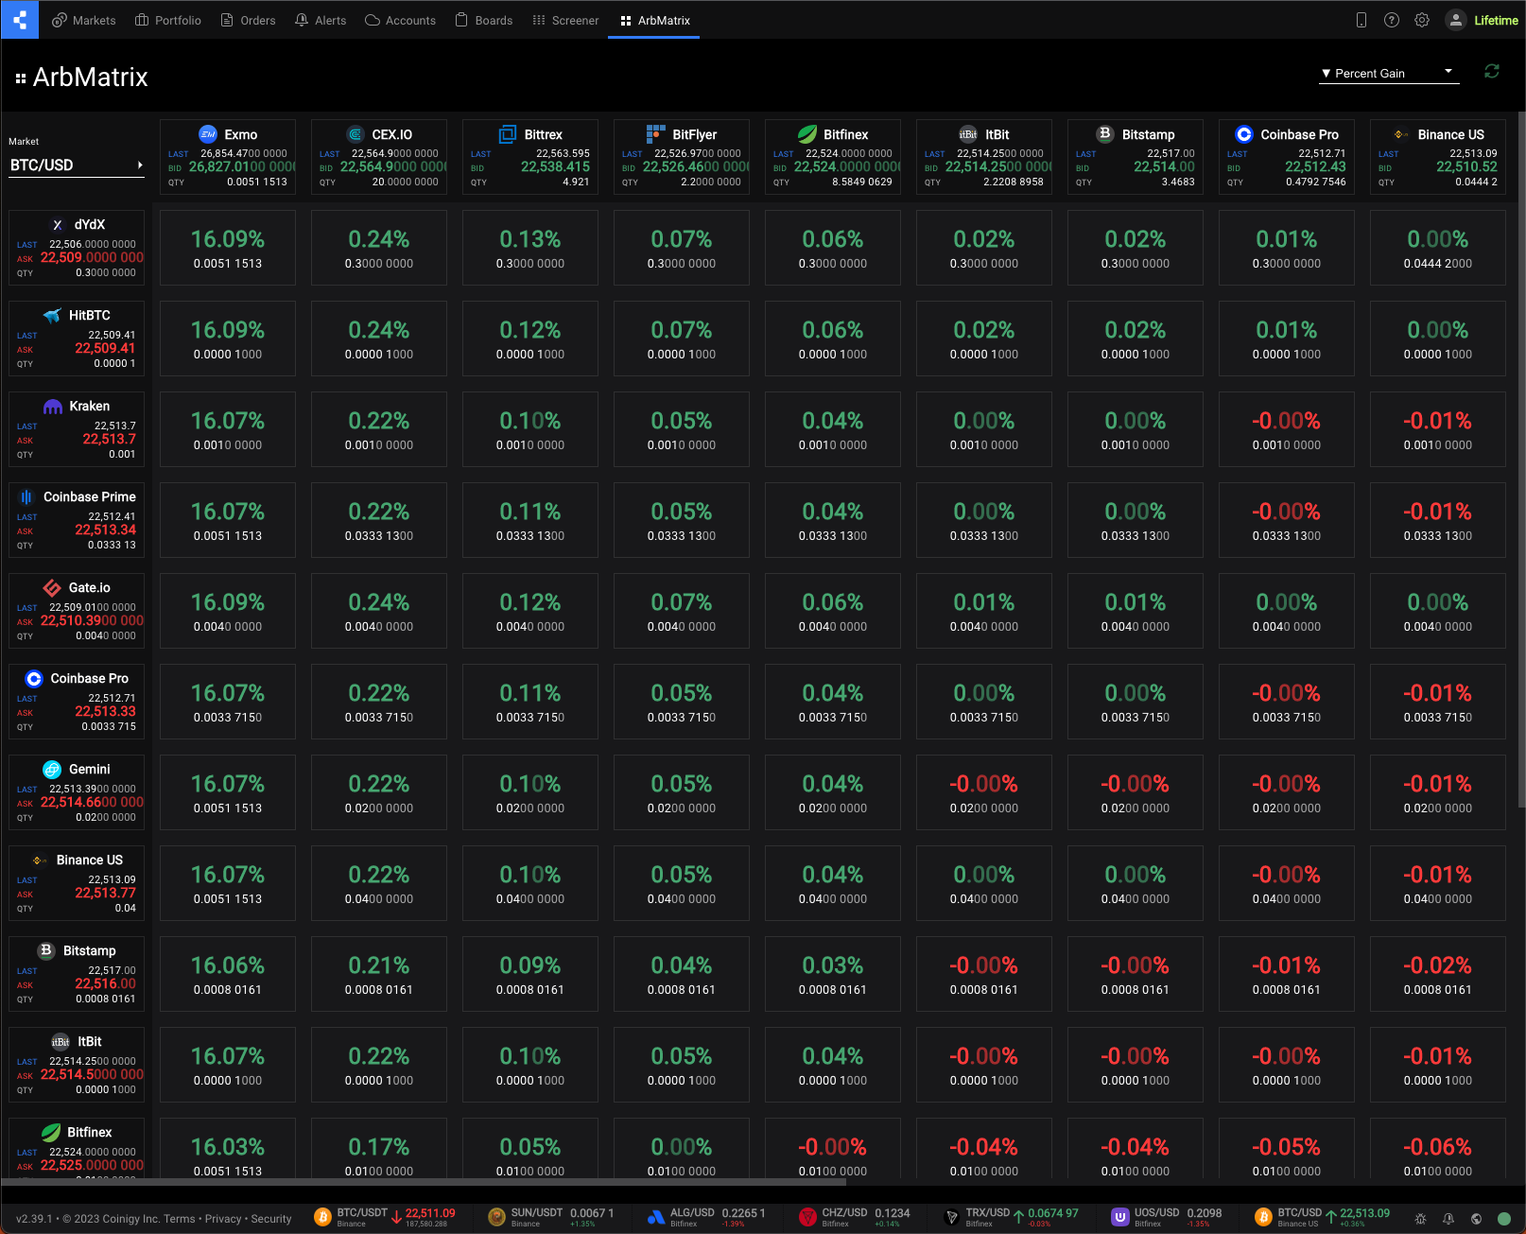Click the globe language icon
The width and height of the screenshot is (1526, 1234).
(1477, 1219)
